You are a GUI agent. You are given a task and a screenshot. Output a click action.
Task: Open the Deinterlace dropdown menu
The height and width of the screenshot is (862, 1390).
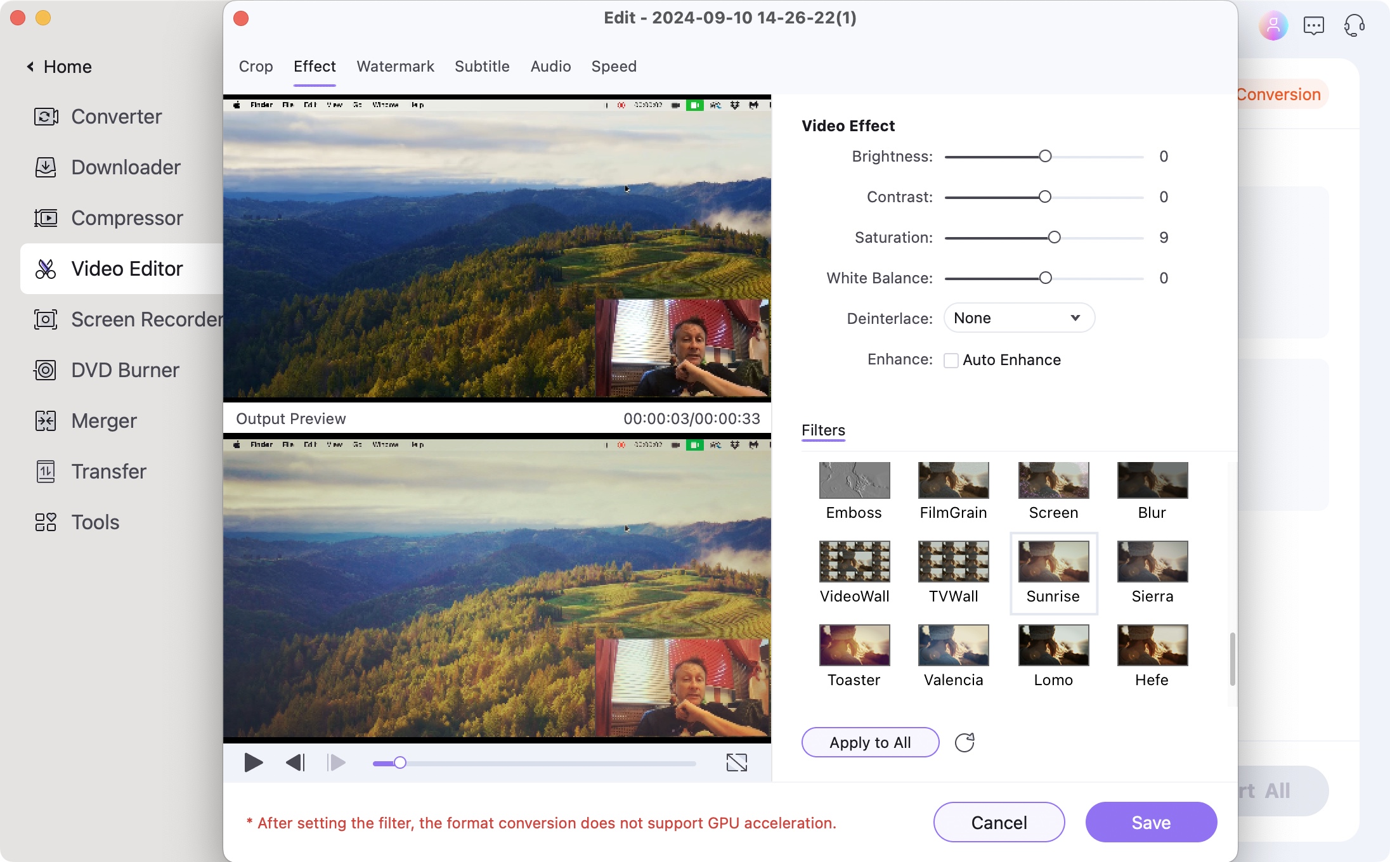pyautogui.click(x=1015, y=318)
